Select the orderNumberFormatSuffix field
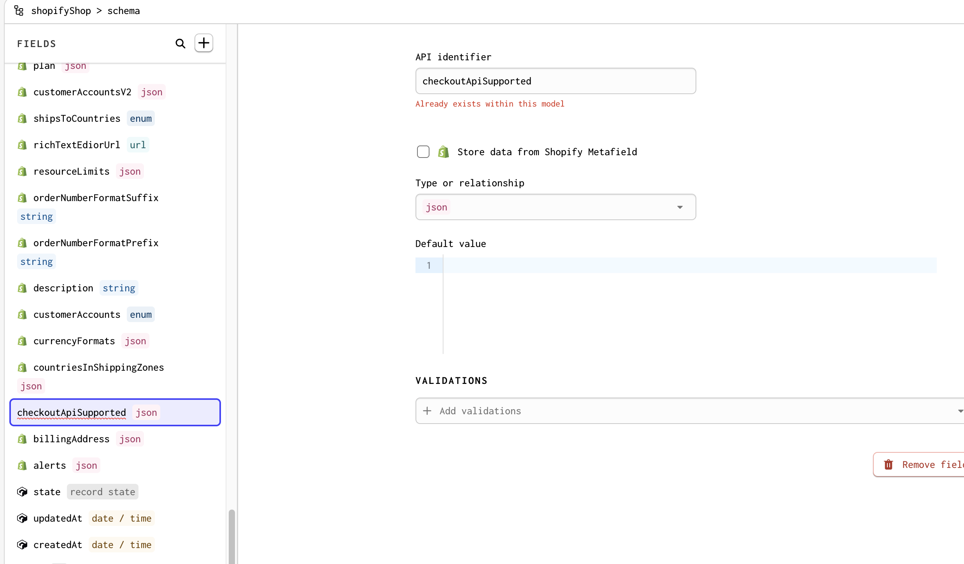The width and height of the screenshot is (964, 564). 115,207
